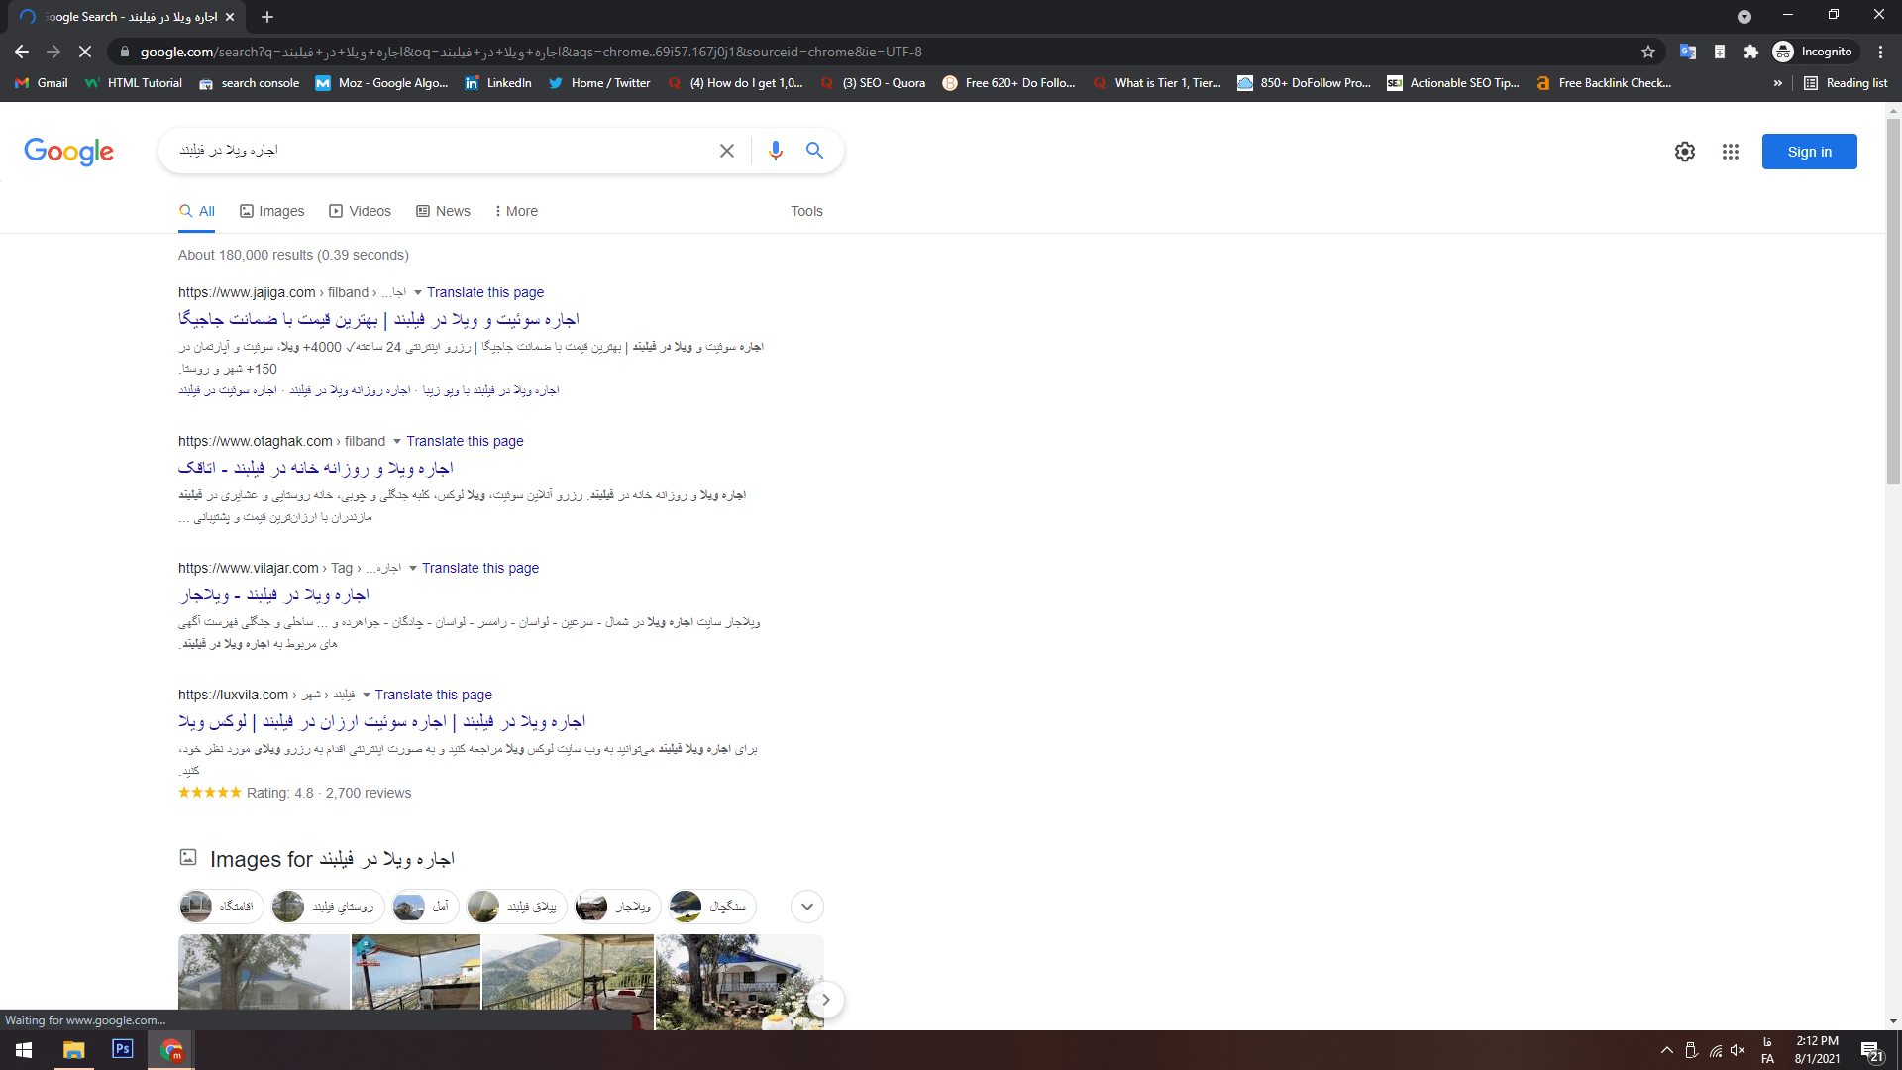The image size is (1902, 1070).
Task: Open the More search options menu
Action: pyautogui.click(x=516, y=211)
